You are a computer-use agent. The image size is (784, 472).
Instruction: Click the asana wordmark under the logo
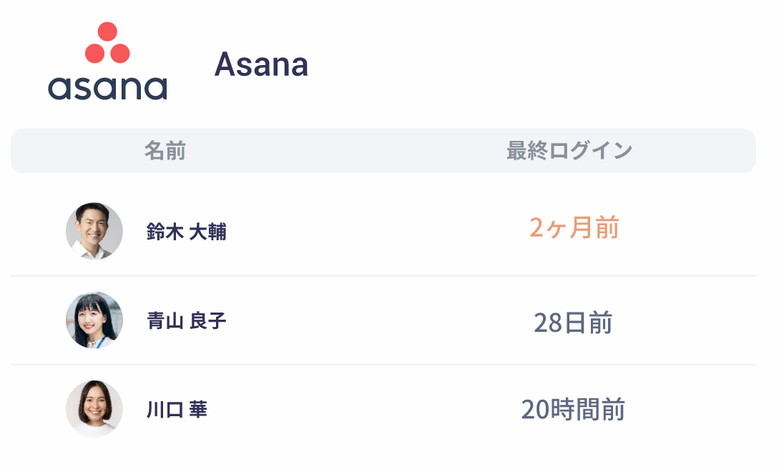(107, 88)
